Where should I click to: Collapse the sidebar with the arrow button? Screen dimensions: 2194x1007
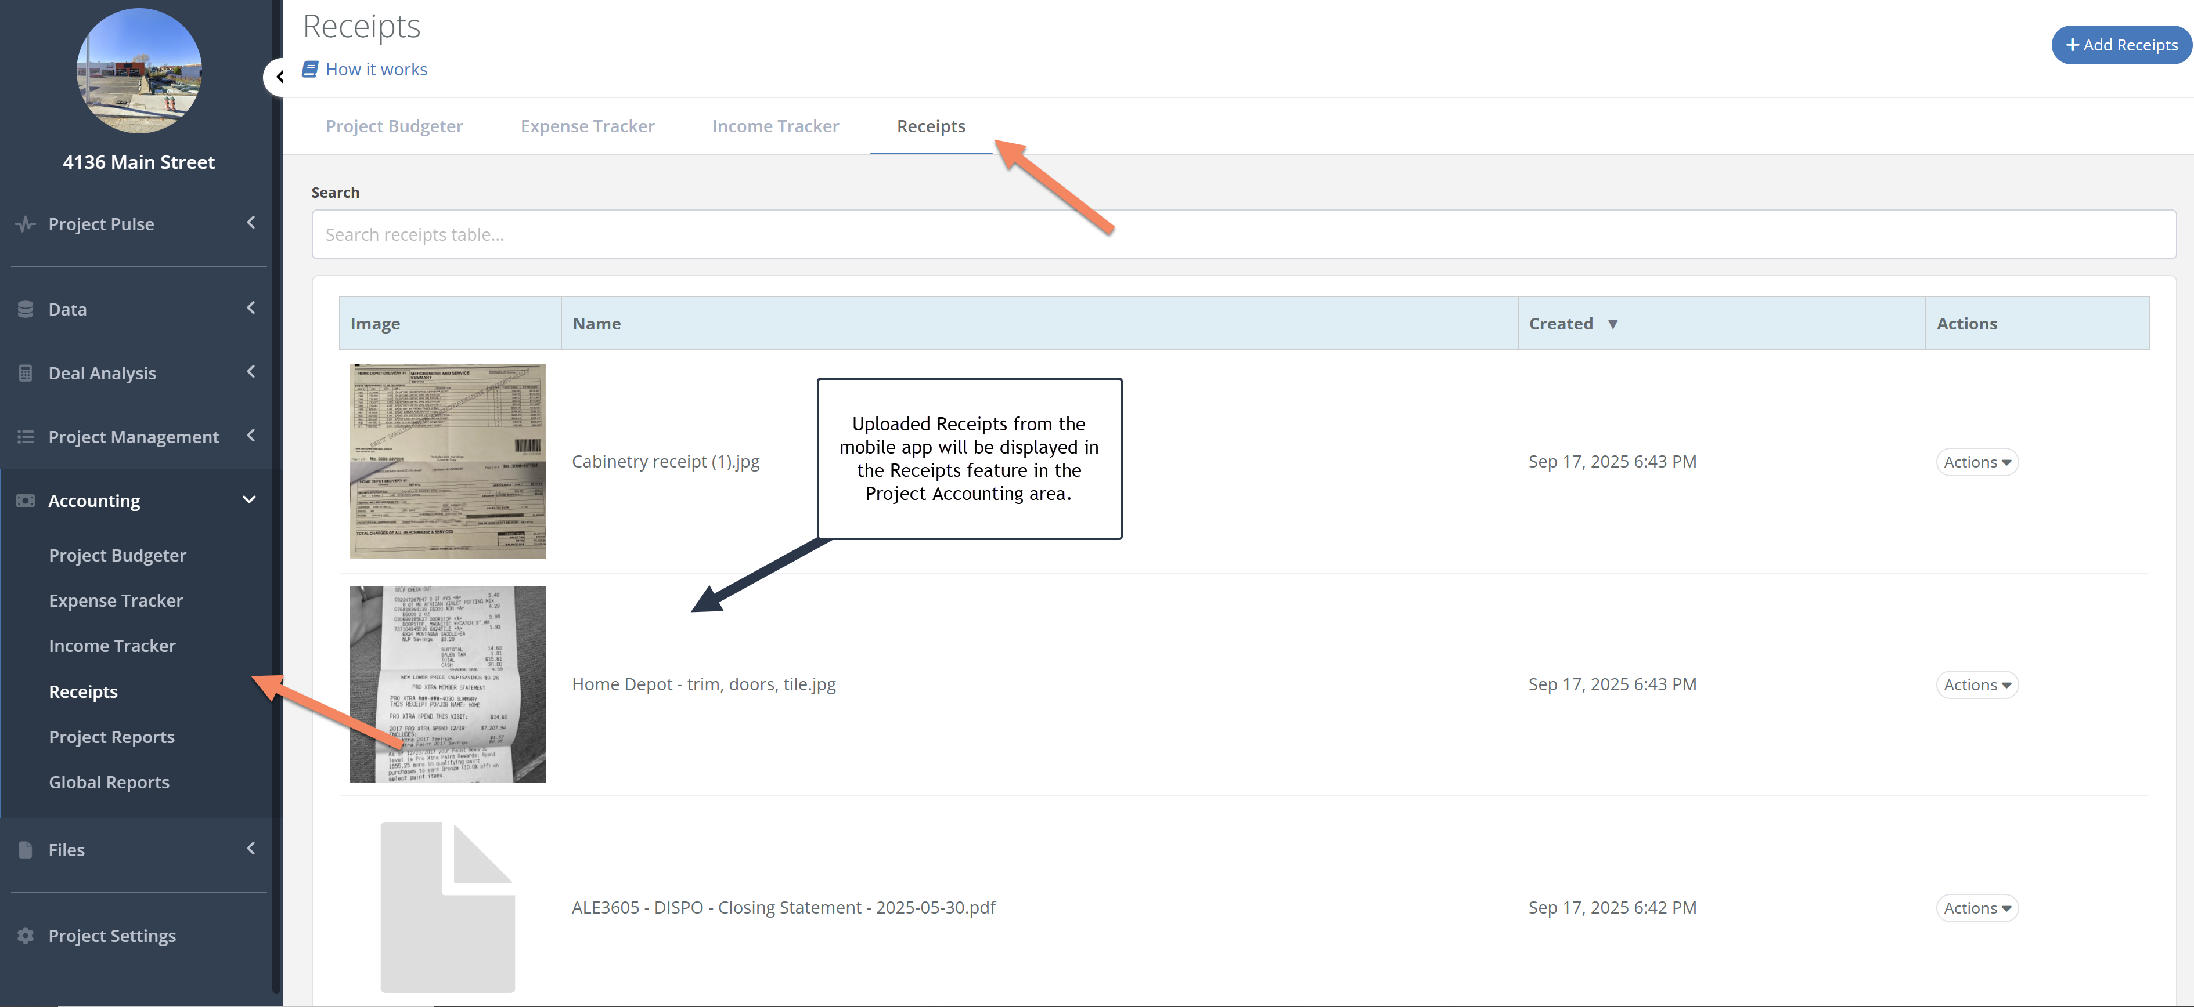pos(279,78)
